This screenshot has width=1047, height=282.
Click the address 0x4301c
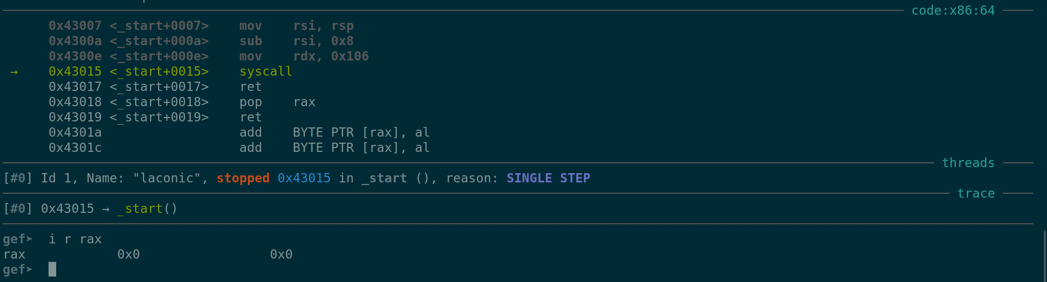coord(75,148)
